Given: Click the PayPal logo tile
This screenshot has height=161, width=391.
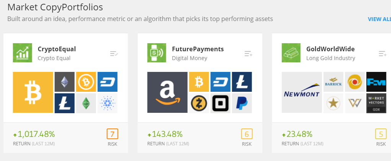Looking at the screenshot, I should (242, 103).
